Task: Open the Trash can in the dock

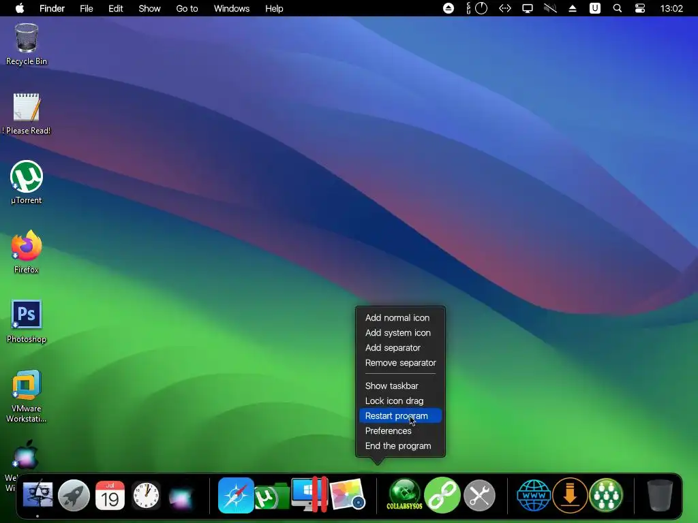Action: click(660, 495)
